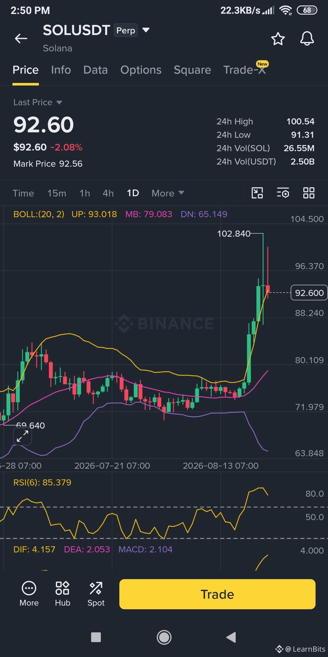The width and height of the screenshot is (328, 657).
Task: Switch to the Trade-X tab
Action: click(244, 70)
